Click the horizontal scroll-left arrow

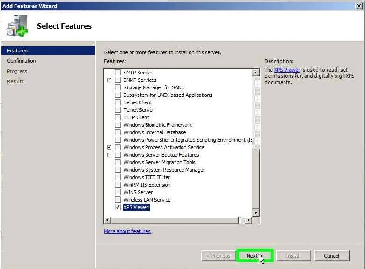click(107, 220)
